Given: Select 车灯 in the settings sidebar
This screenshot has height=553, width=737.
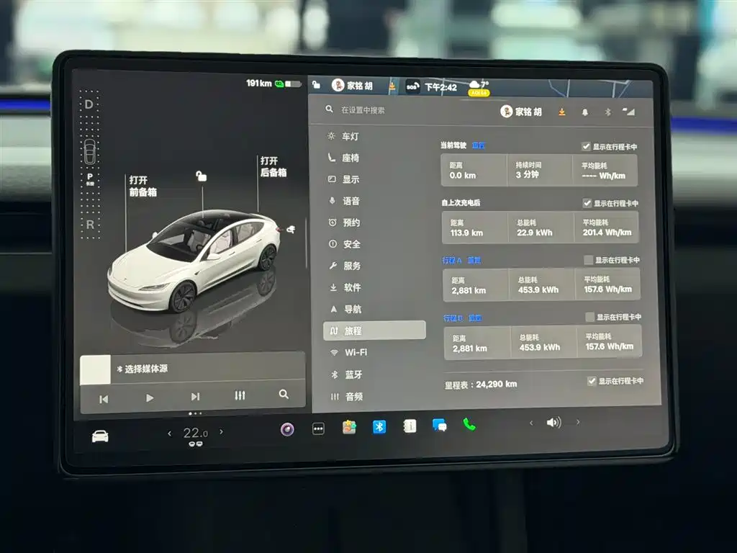Looking at the screenshot, I should pos(350,136).
